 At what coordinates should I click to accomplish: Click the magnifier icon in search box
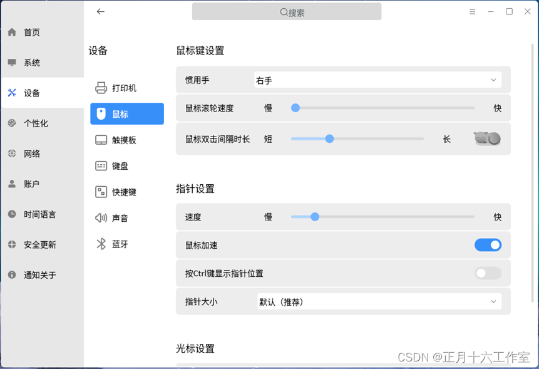[x=284, y=12]
